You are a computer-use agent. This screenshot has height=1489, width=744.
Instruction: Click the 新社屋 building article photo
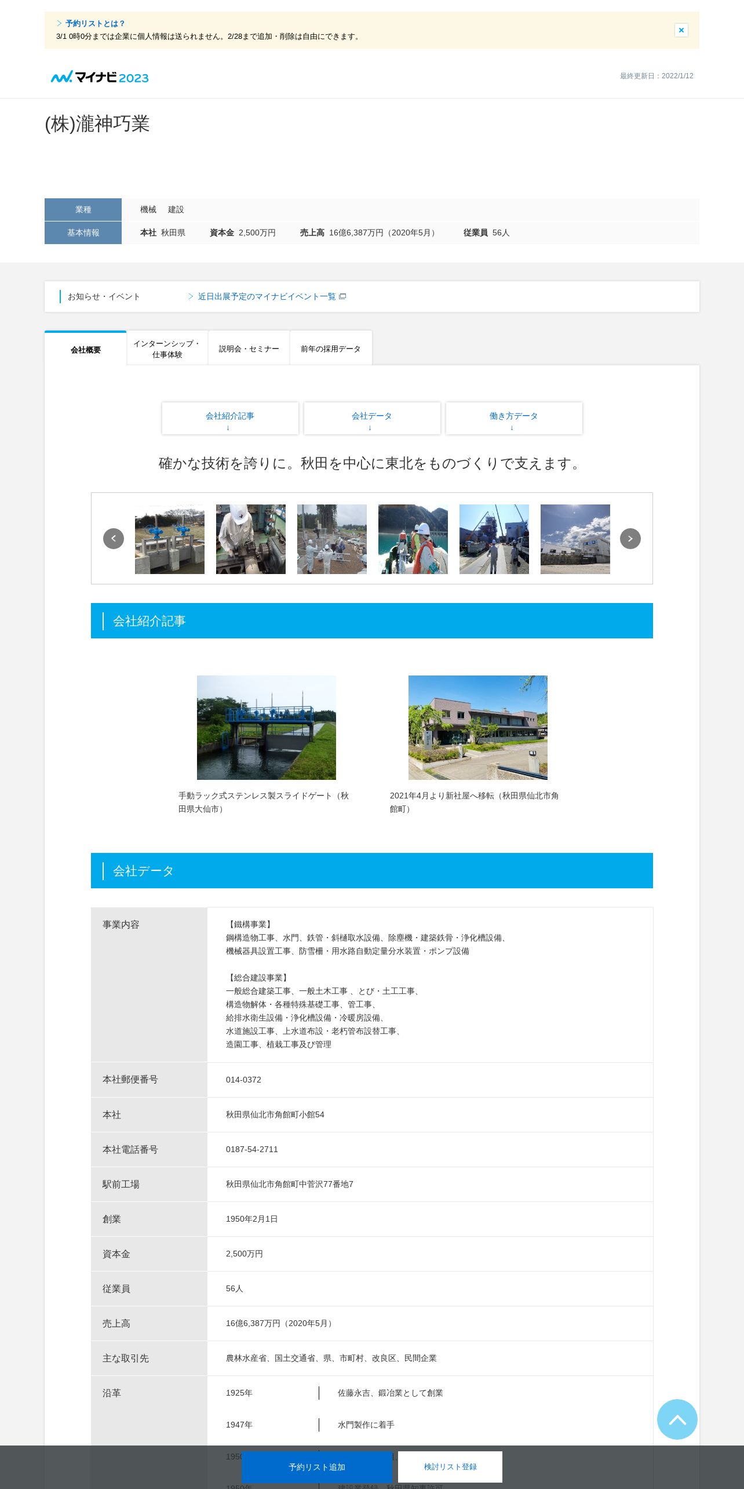(478, 728)
